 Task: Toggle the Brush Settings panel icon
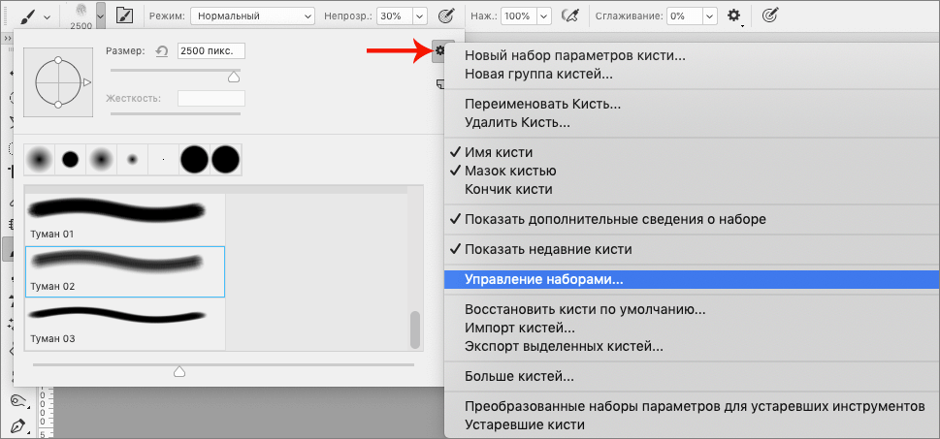click(124, 16)
